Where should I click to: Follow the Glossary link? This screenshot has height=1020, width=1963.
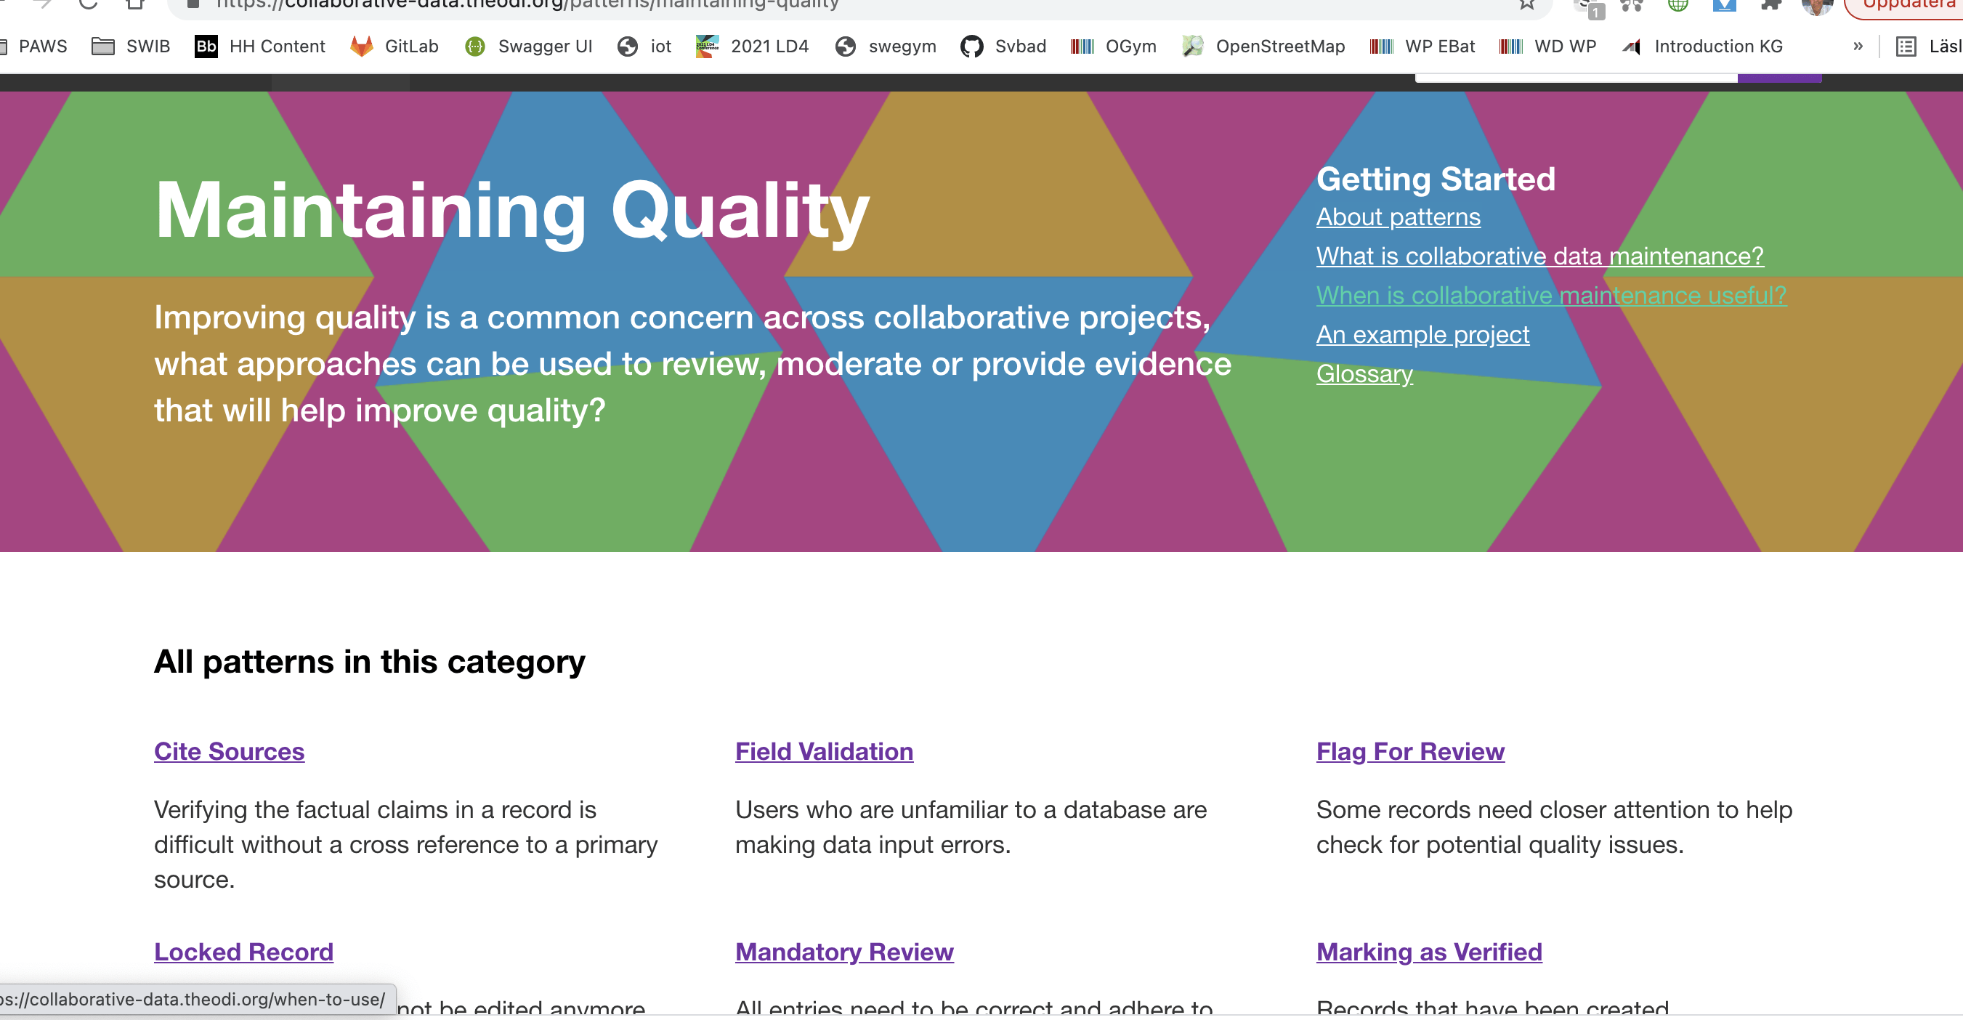tap(1364, 374)
